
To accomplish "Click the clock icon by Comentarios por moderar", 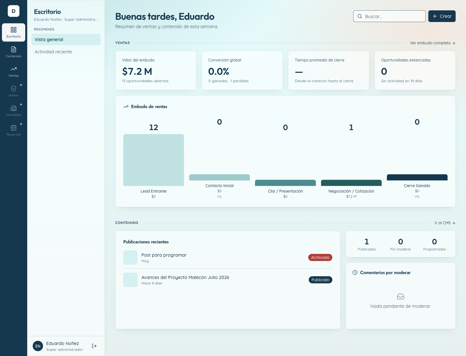I will (x=355, y=273).
